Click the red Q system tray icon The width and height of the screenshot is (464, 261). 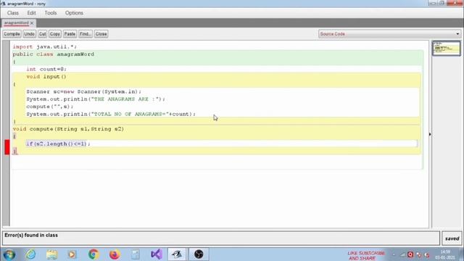(410, 254)
